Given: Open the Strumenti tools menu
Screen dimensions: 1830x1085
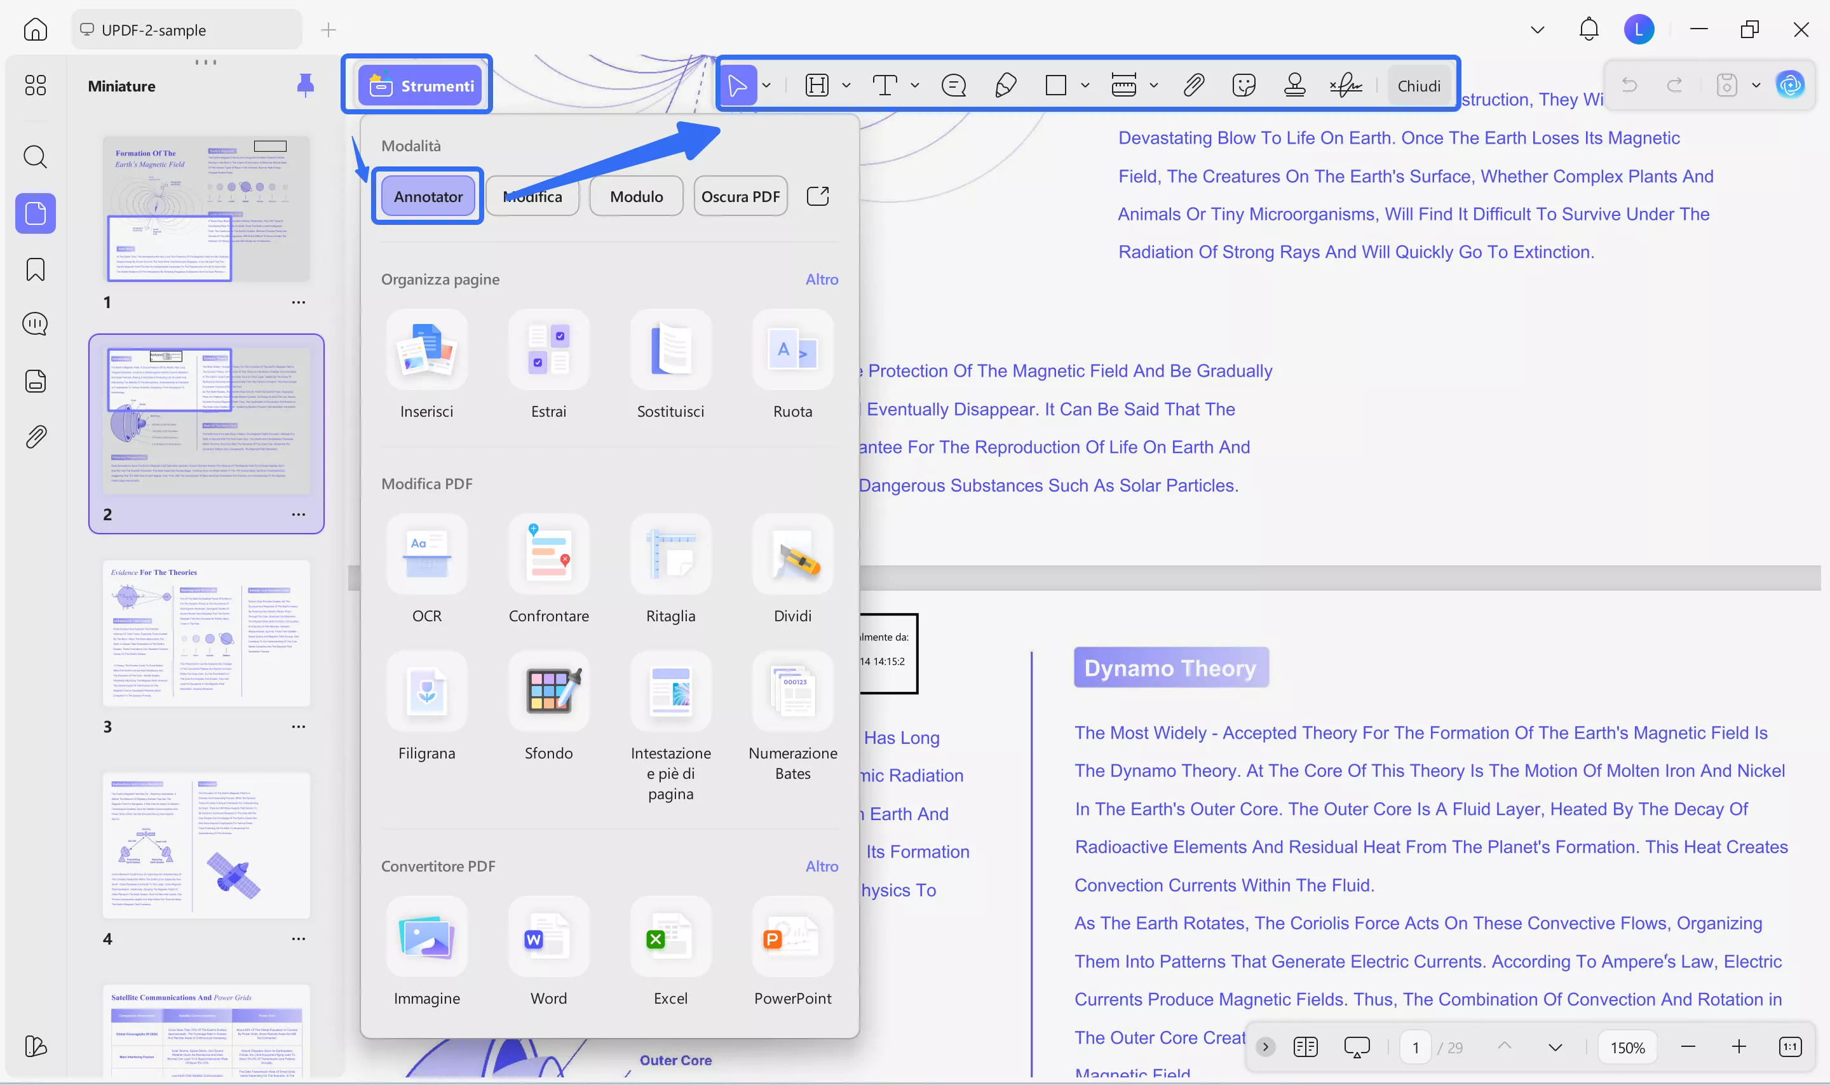Looking at the screenshot, I should click(419, 86).
